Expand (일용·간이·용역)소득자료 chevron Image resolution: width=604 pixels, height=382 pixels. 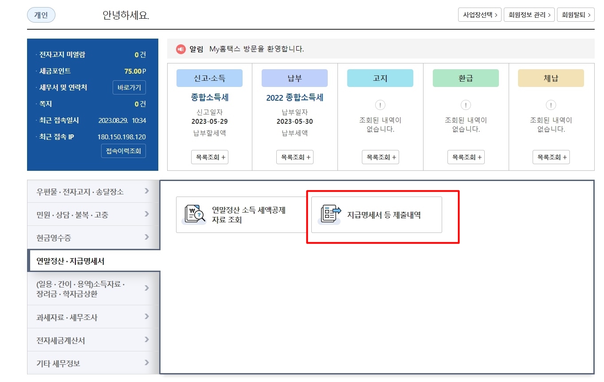coord(147,288)
